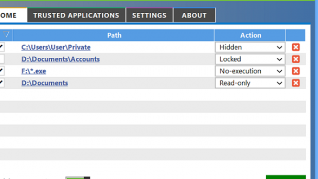
Task: Sort by the Path column header
Action: click(114, 35)
